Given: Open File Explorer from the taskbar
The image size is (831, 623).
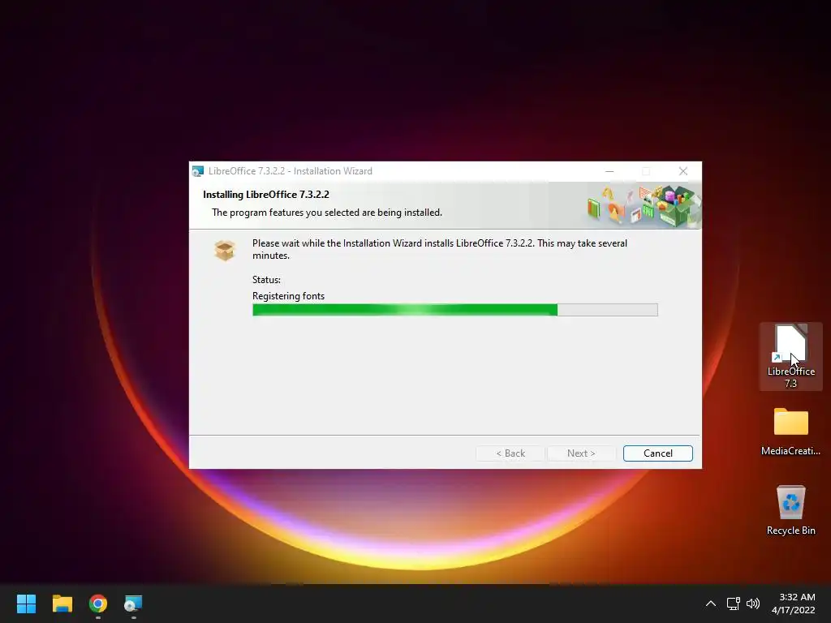Looking at the screenshot, I should point(62,604).
